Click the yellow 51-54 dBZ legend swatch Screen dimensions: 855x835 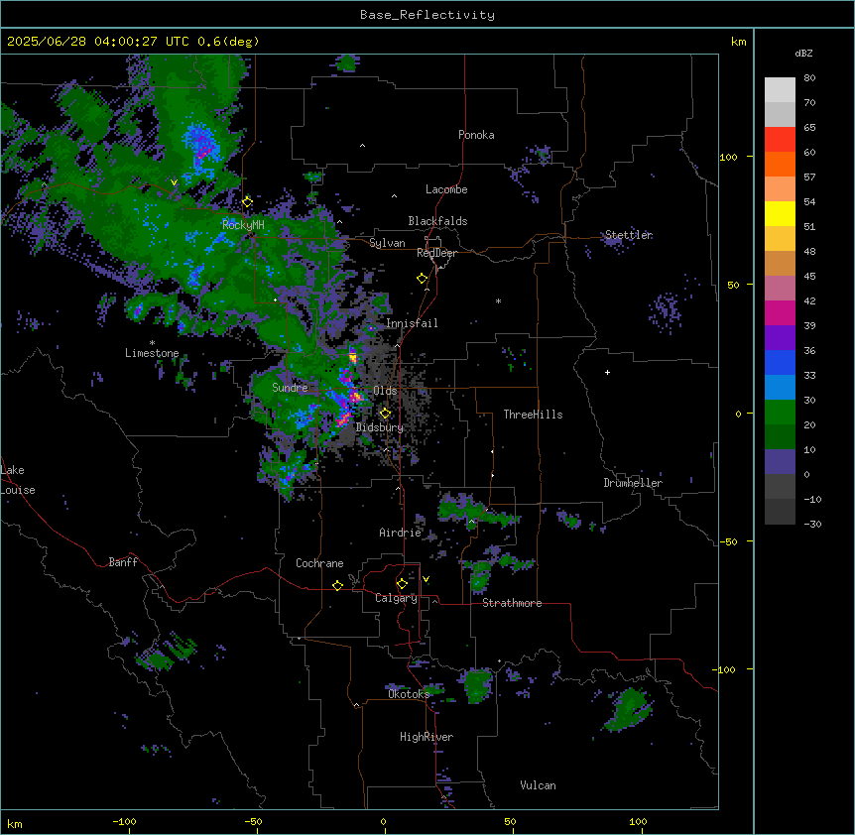780,213
